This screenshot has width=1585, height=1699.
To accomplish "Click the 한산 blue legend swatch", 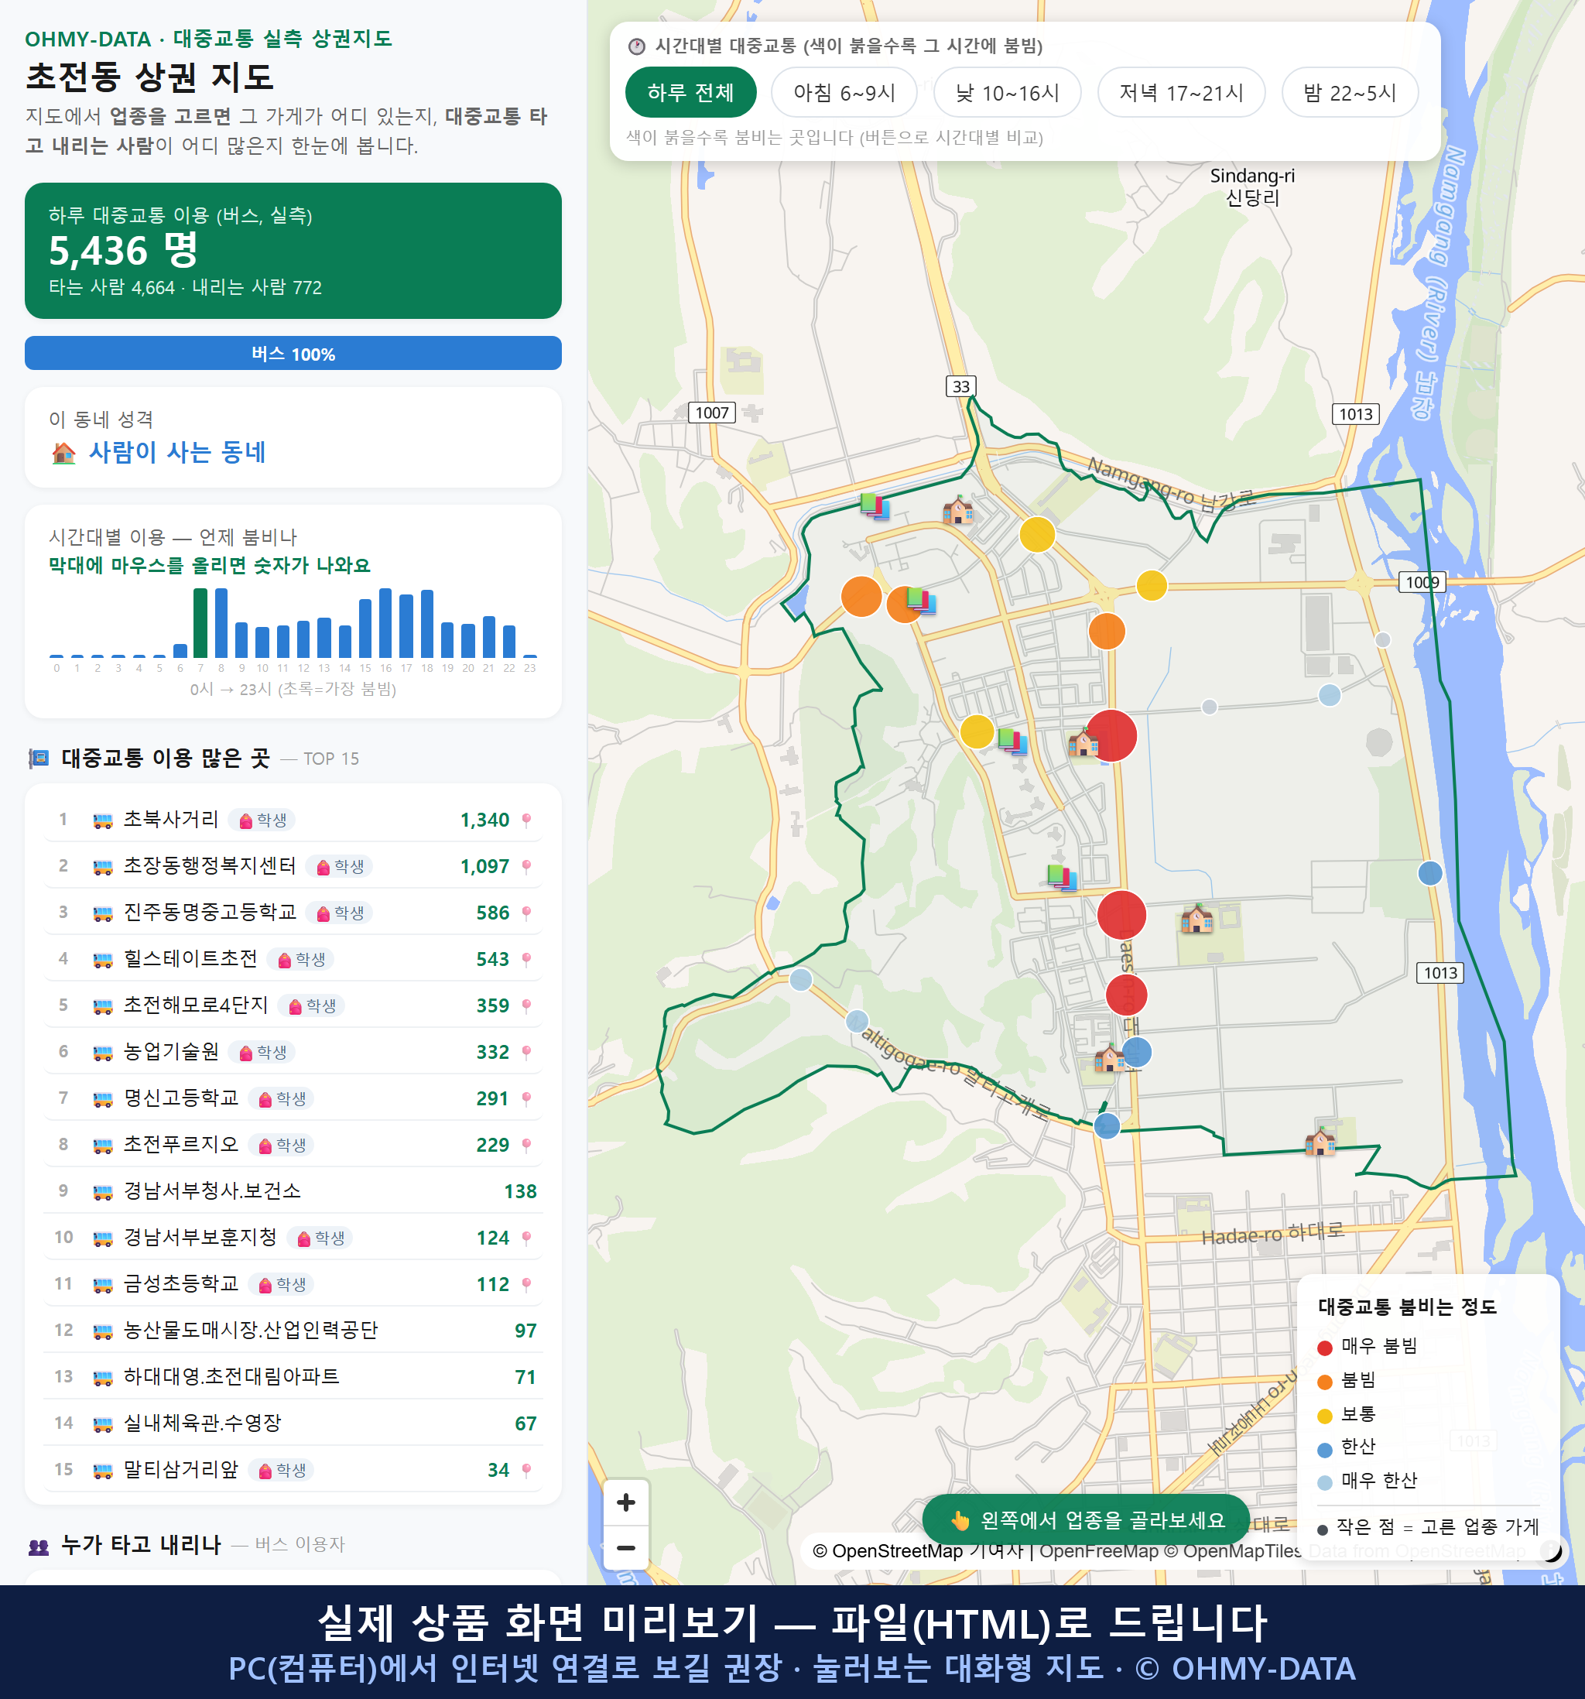I will pyautogui.click(x=1324, y=1450).
